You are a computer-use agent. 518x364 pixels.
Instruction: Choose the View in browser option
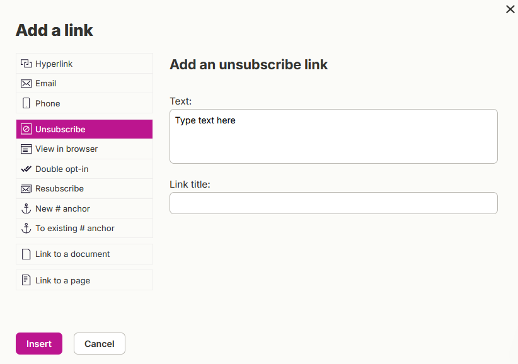84,149
